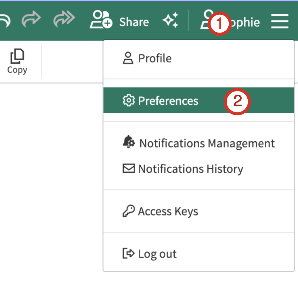298x286 pixels.
Task: Select the forward-all double arrow icon
Action: (x=63, y=20)
